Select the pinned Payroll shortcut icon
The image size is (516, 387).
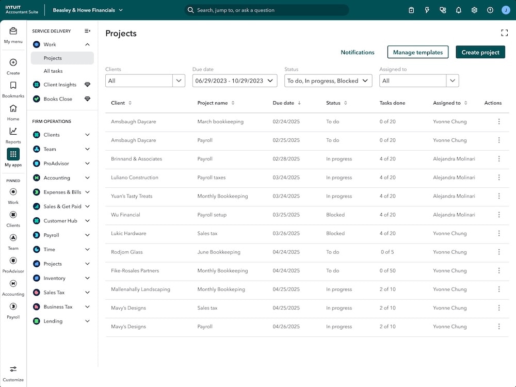click(13, 307)
